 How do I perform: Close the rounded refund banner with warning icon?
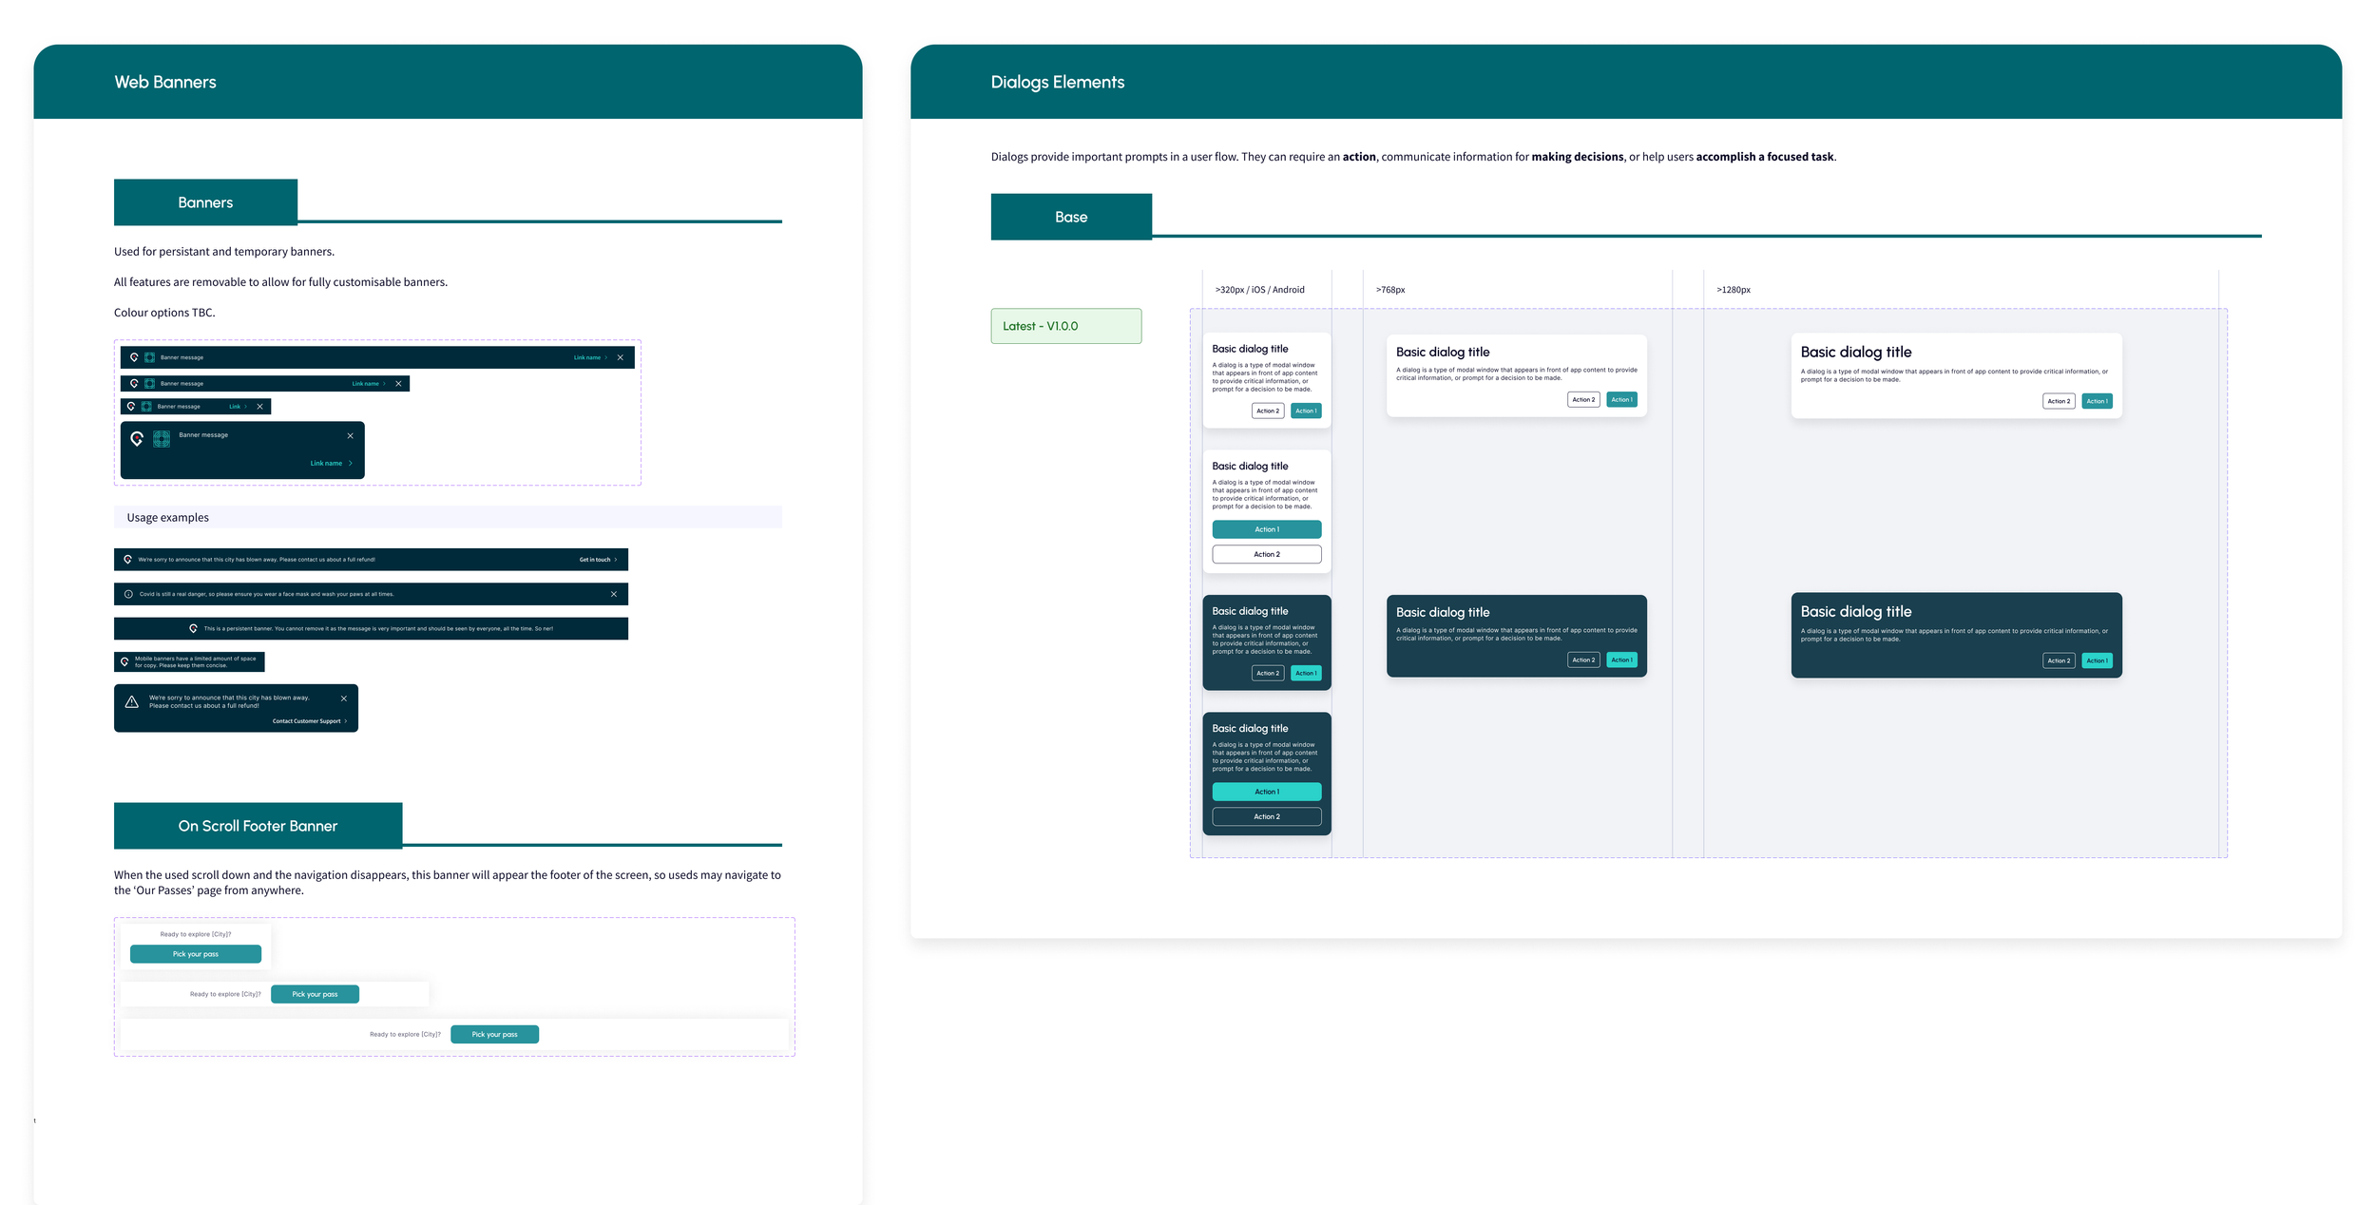click(x=343, y=698)
